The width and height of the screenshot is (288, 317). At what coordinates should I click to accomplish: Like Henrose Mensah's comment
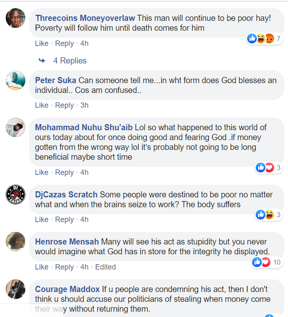(42, 267)
